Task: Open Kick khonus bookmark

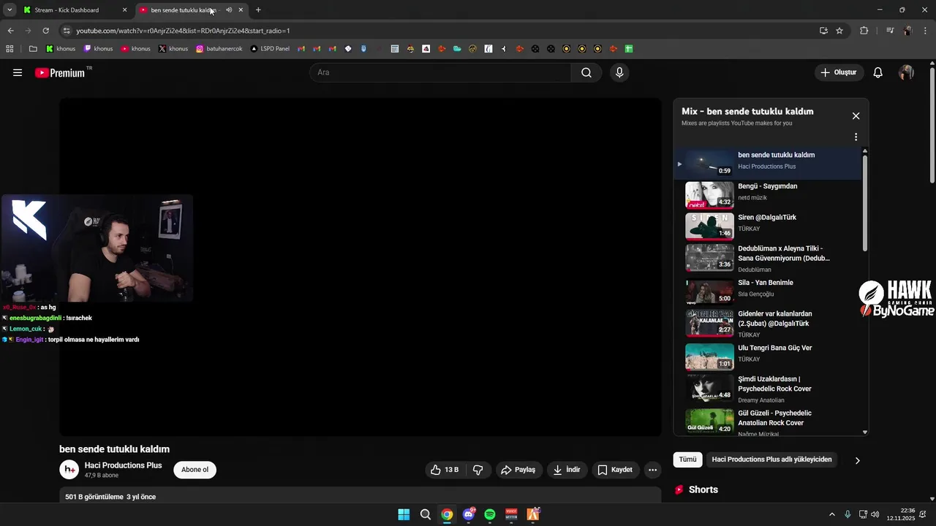Action: [61, 49]
